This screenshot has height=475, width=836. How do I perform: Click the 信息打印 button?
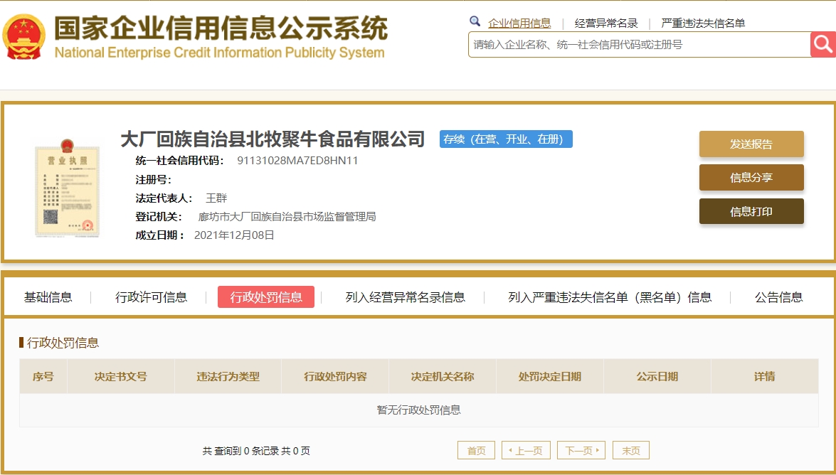pyautogui.click(x=751, y=212)
